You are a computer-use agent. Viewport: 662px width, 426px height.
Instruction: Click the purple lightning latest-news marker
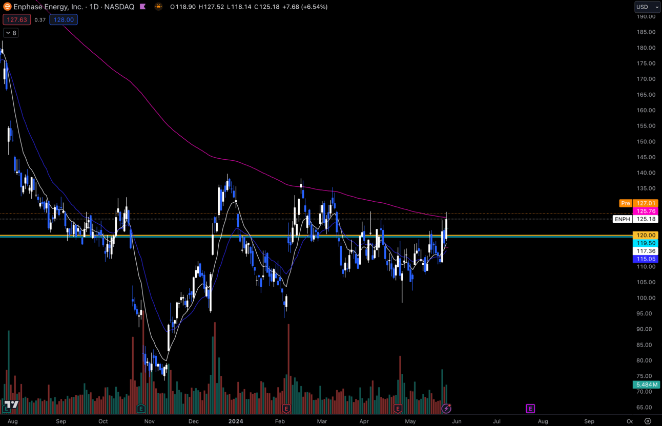coord(446,408)
